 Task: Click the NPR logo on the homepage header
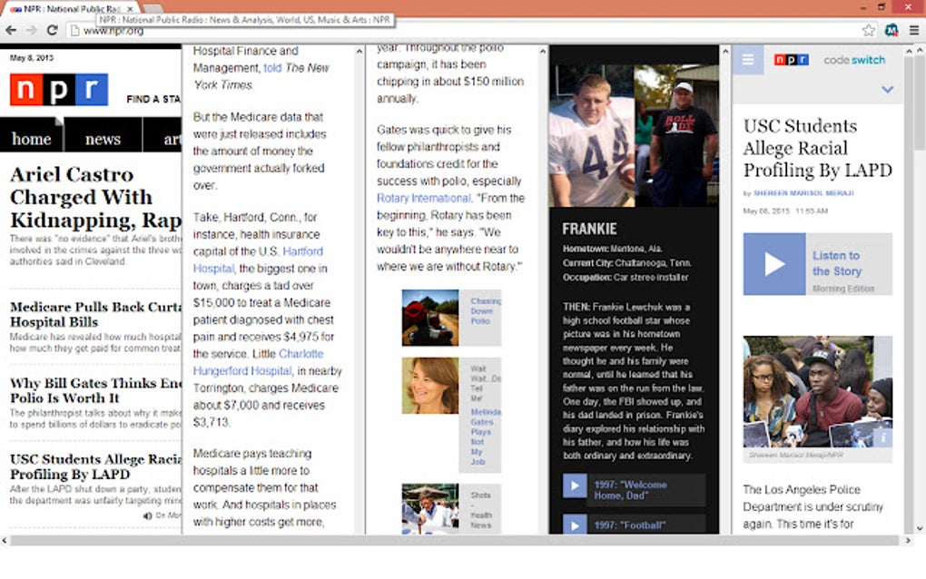coord(58,90)
